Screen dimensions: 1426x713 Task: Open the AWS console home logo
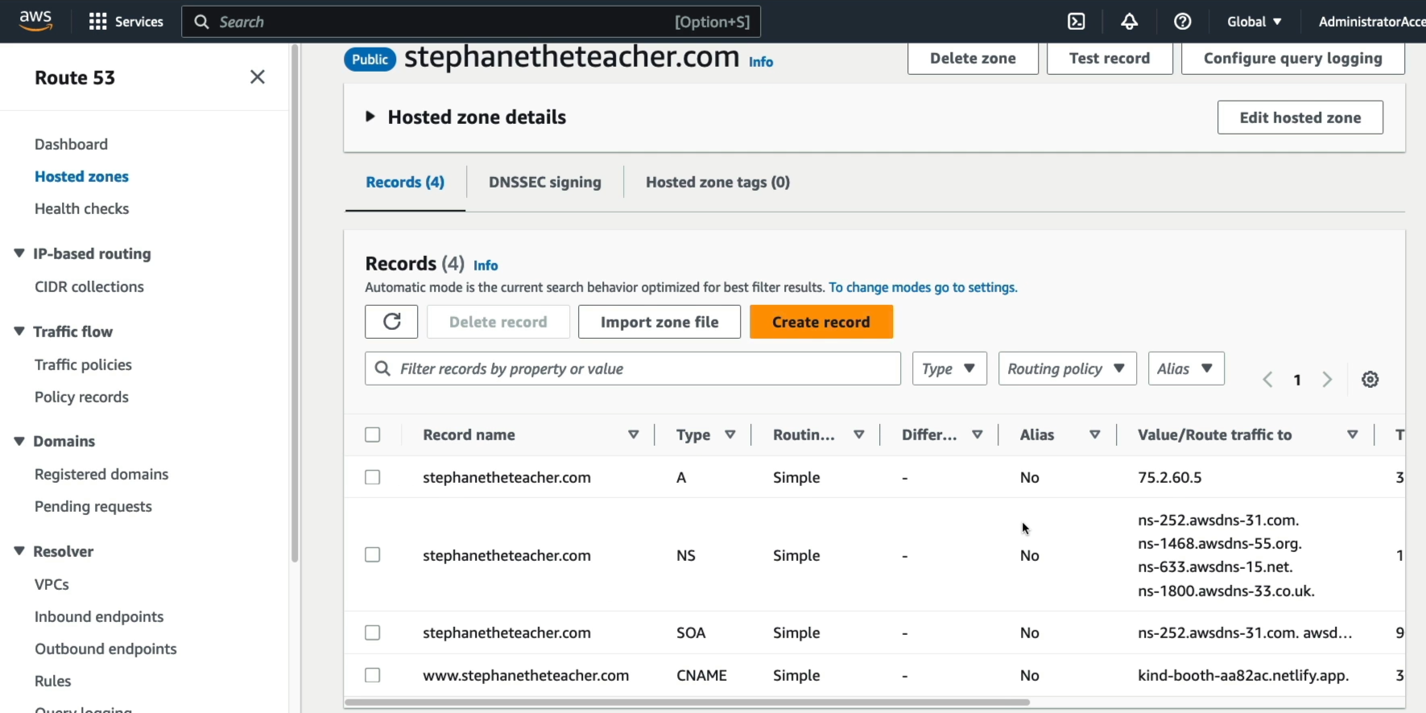(35, 21)
